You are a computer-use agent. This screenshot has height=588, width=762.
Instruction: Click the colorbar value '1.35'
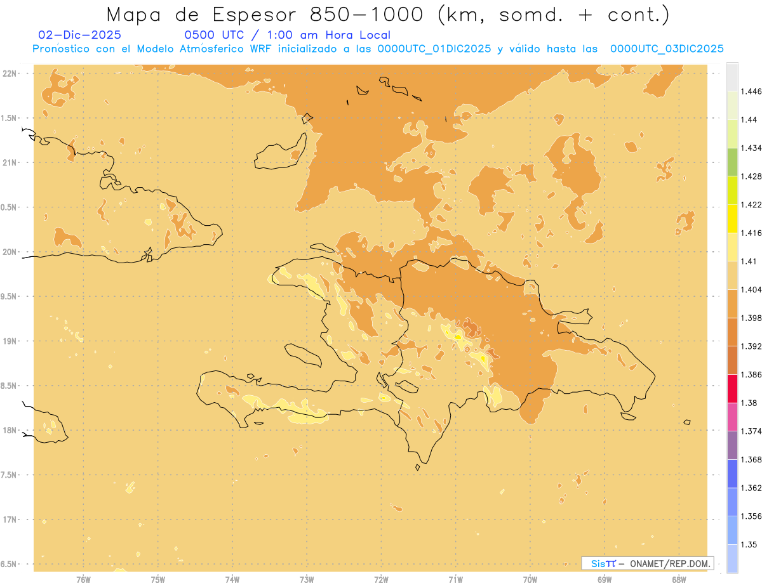click(749, 544)
